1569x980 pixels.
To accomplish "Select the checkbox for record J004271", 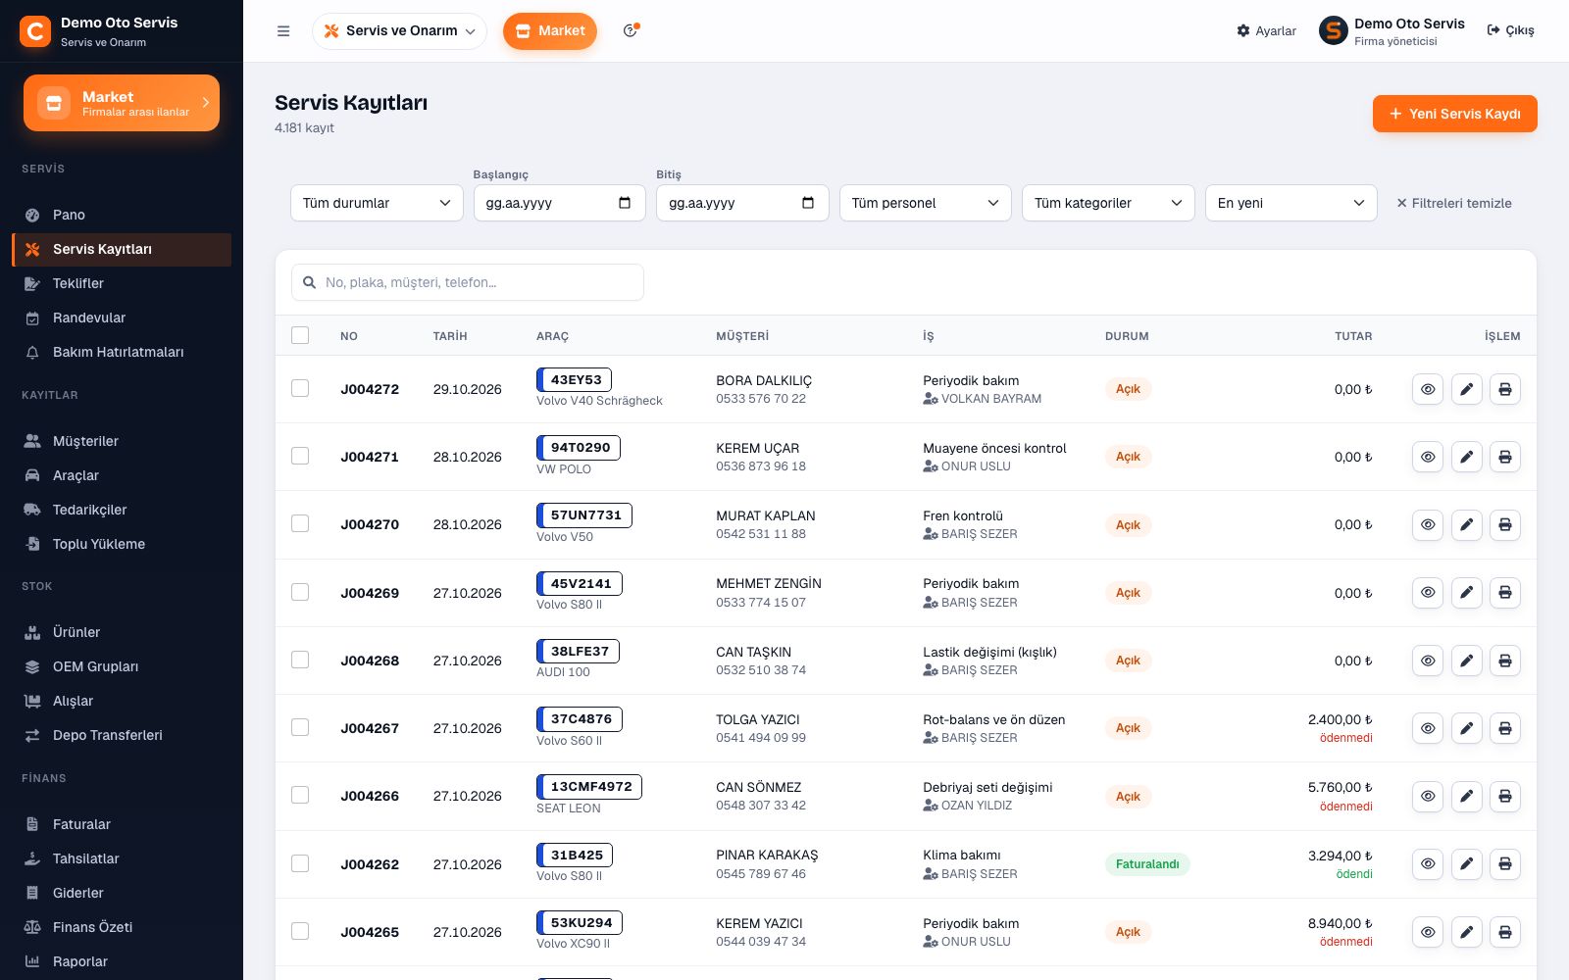I will click(x=300, y=456).
